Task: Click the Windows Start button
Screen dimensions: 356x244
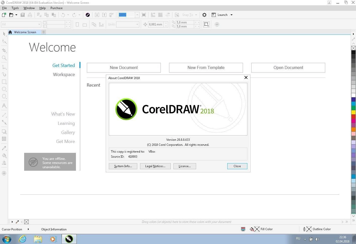Action: click(x=7, y=239)
